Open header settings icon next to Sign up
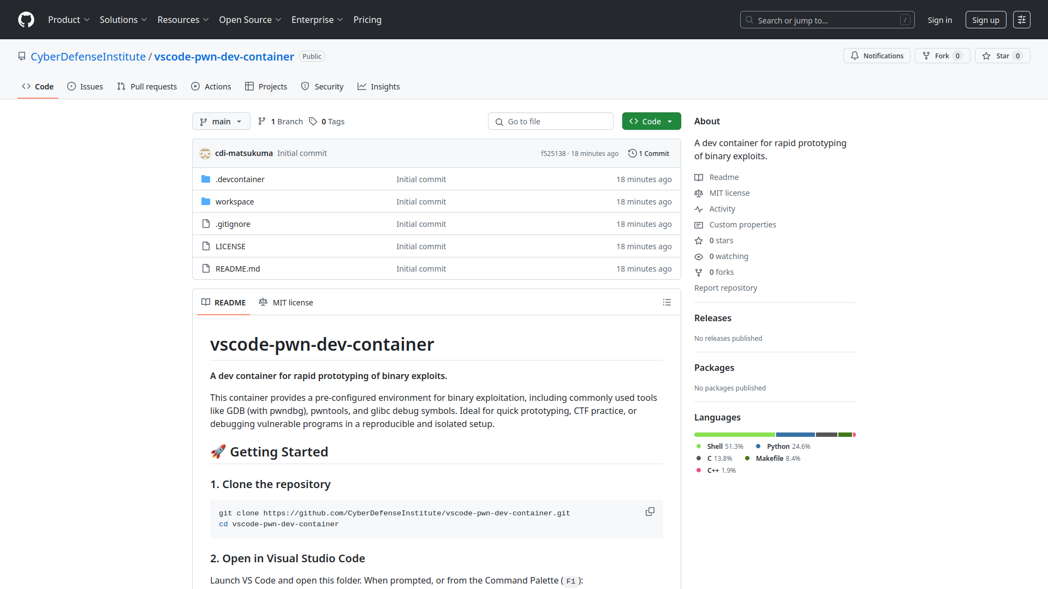This screenshot has height=589, width=1048. point(1021,20)
